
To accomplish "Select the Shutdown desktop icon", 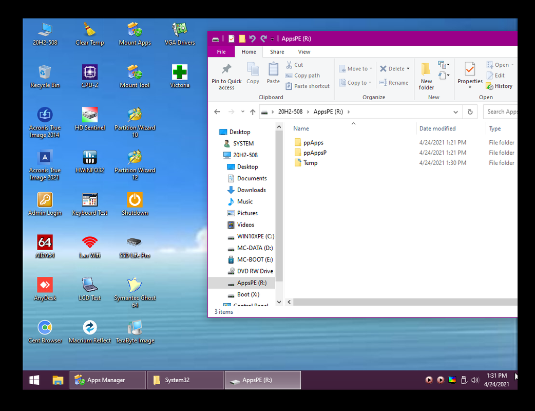I will (x=135, y=204).
